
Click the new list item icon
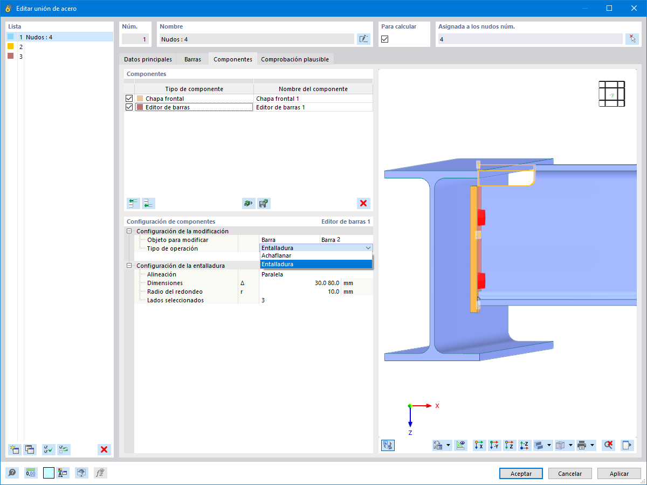[x=15, y=449]
